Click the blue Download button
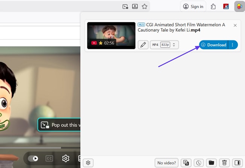 pyautogui.click(x=214, y=45)
